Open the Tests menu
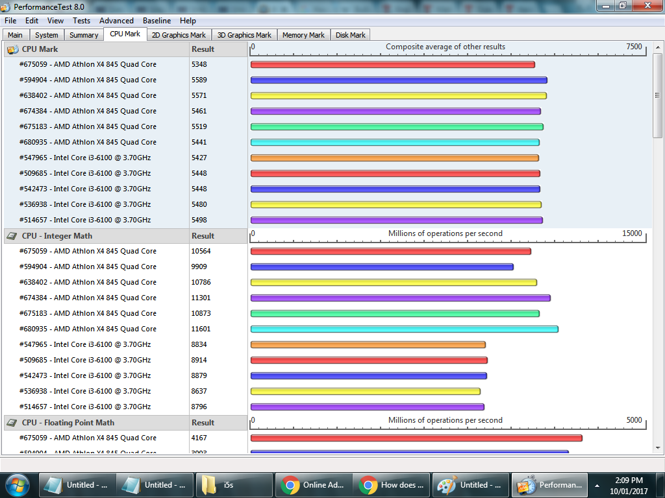 pos(81,21)
